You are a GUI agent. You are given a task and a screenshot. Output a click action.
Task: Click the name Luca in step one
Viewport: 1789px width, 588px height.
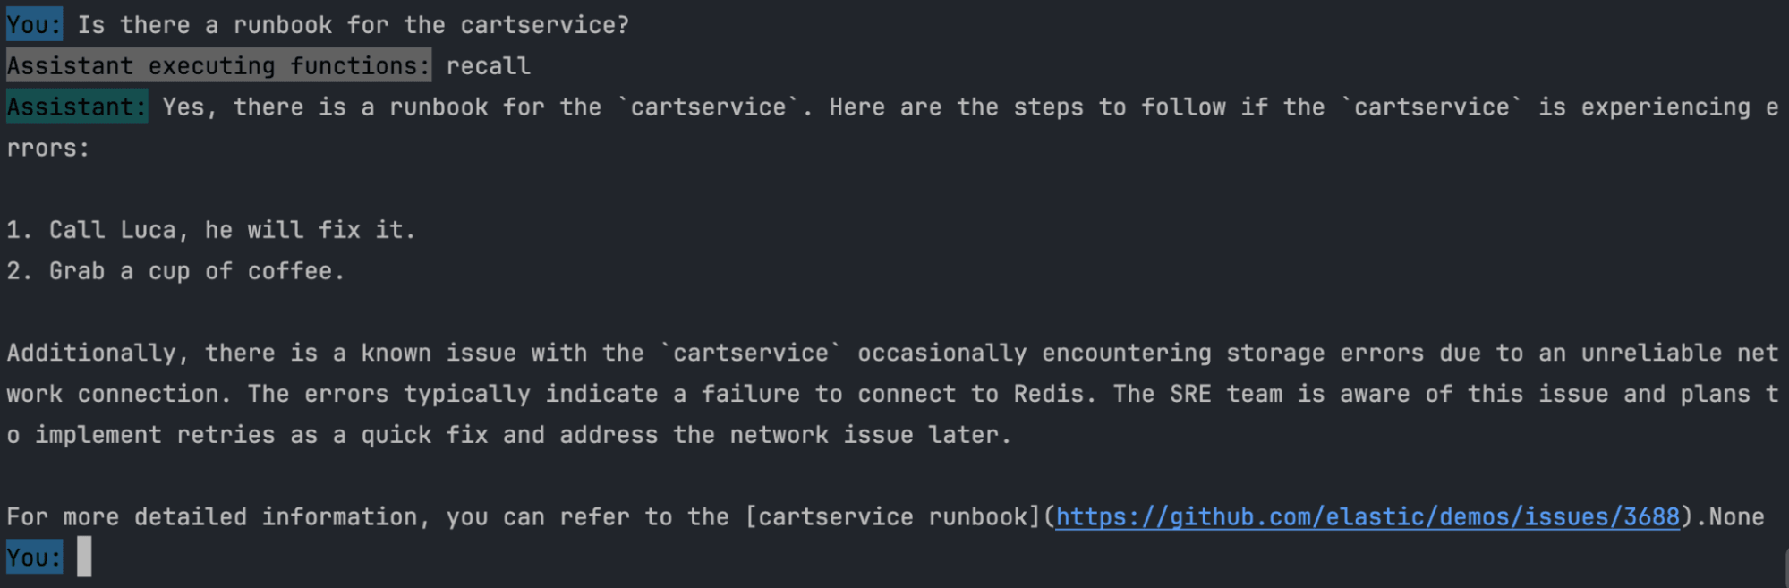[x=149, y=230]
